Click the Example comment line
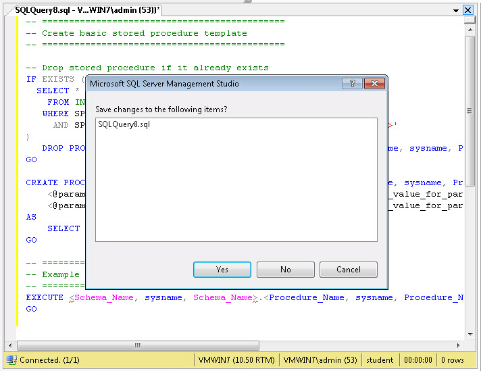Image resolution: width=481 pixels, height=371 pixels. coord(53,274)
